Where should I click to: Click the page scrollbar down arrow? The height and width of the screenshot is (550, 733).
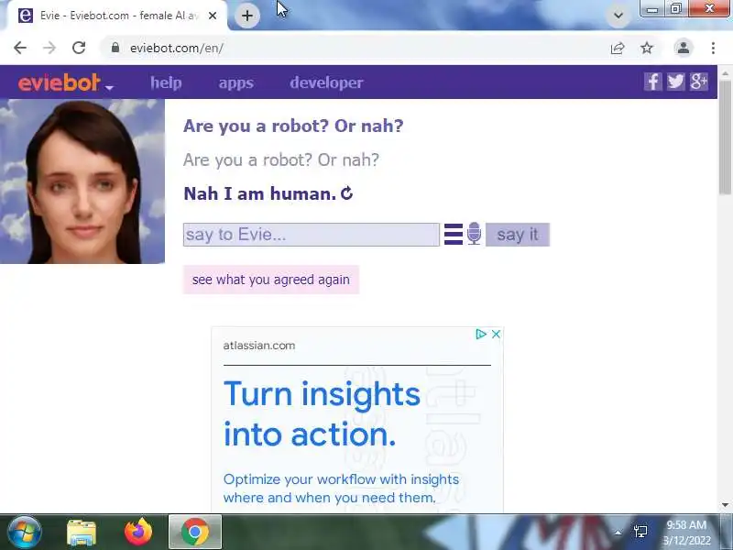coord(725,505)
